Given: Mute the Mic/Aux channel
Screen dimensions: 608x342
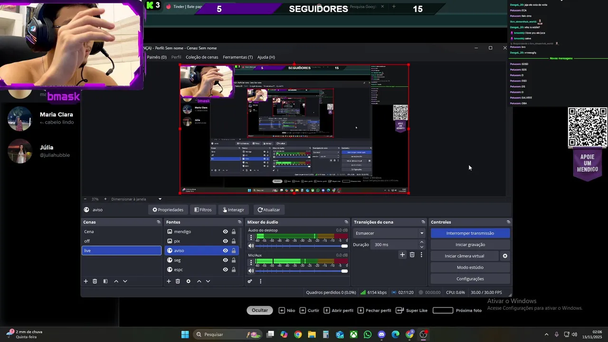Looking at the screenshot, I should click(251, 271).
